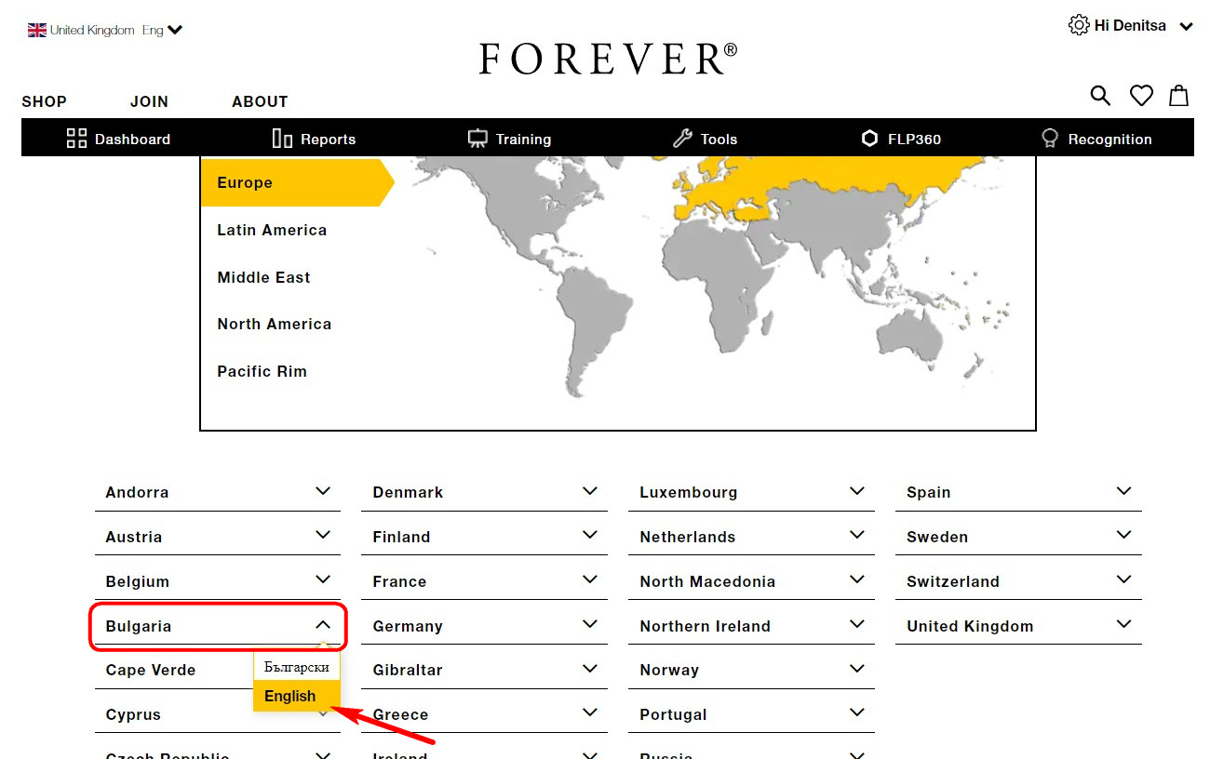Image resolution: width=1210 pixels, height=759 pixels.
Task: Click the Recognition award icon
Action: [x=1050, y=139]
